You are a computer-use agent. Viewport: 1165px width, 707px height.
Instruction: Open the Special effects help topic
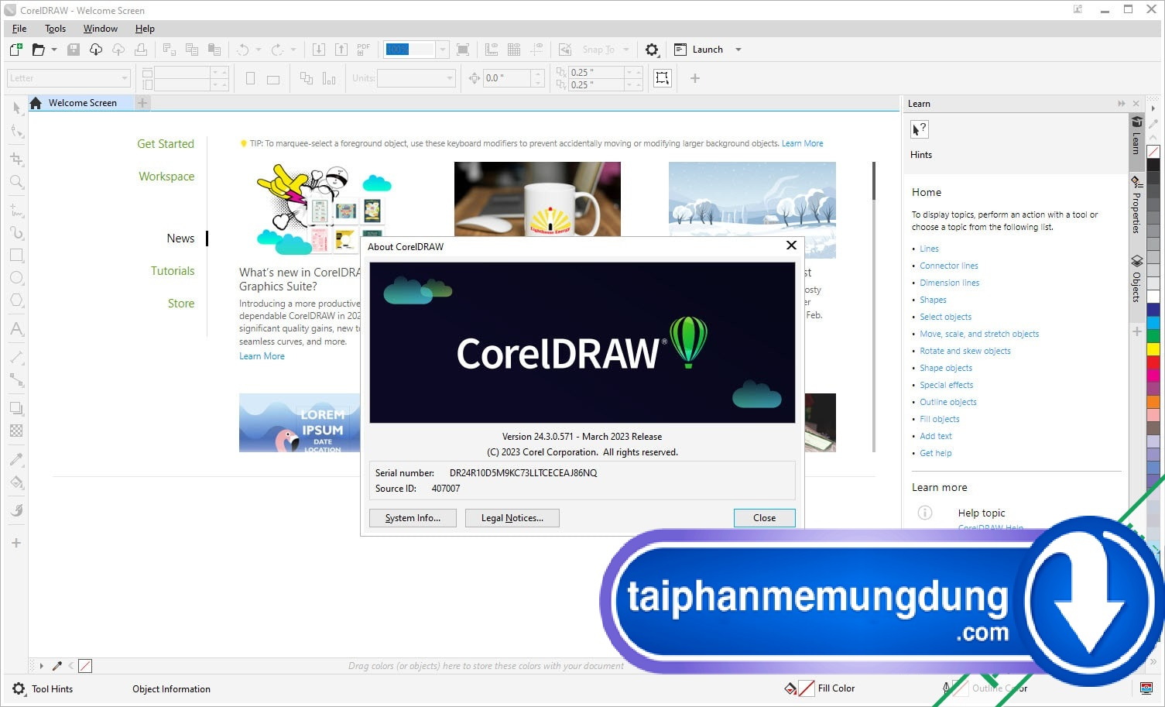tap(947, 385)
